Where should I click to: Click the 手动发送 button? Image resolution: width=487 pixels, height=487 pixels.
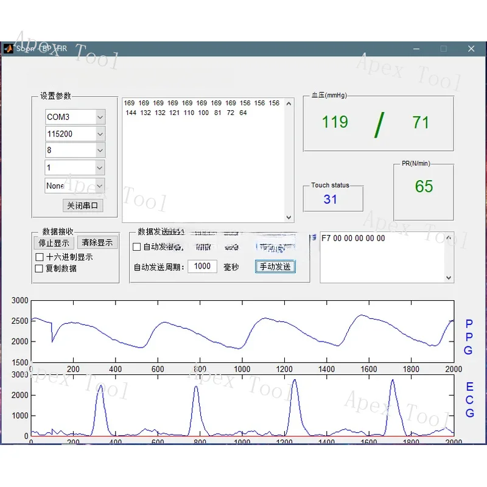275,267
